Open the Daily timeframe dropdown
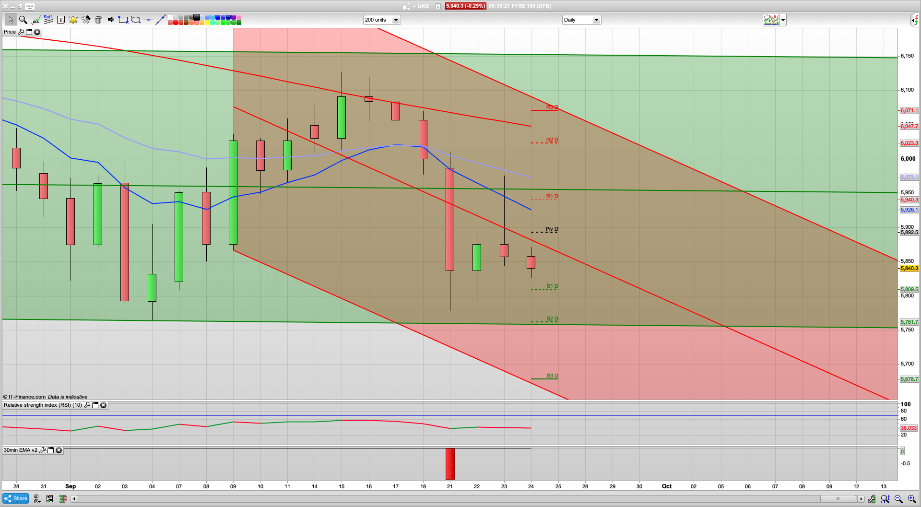Viewport: 921px width, 507px height. tap(596, 20)
